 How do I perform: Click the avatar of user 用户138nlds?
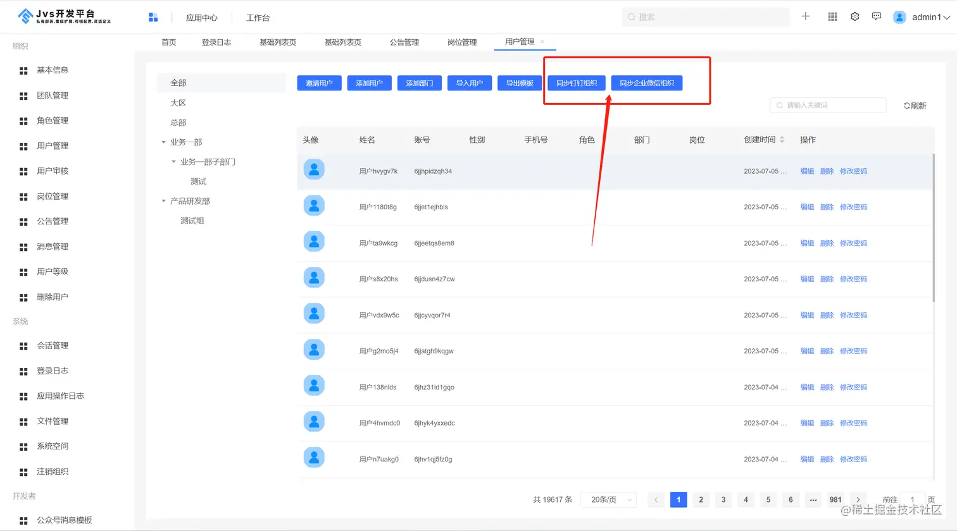coord(314,386)
